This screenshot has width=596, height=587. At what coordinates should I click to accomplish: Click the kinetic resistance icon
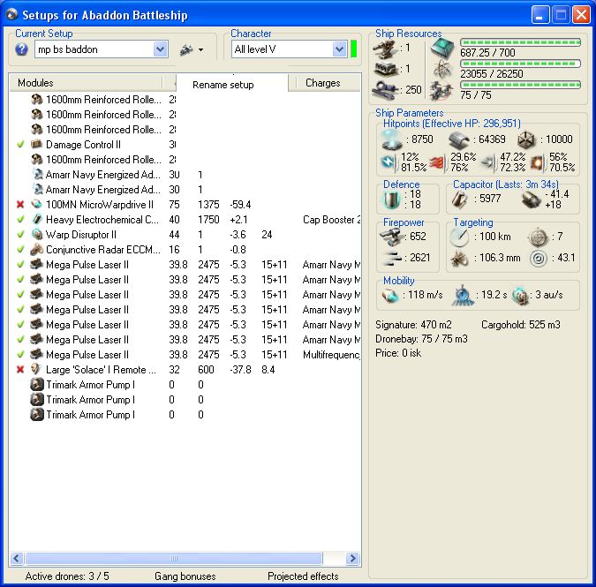(x=488, y=162)
